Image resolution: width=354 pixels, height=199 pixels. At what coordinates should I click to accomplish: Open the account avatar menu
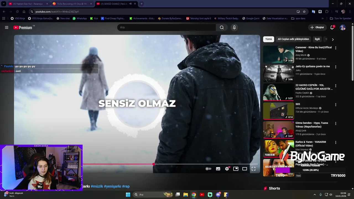(x=343, y=27)
